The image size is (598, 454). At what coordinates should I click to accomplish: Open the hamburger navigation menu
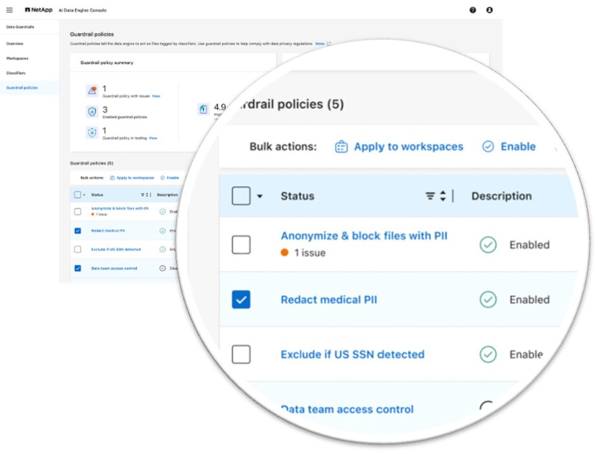click(9, 10)
